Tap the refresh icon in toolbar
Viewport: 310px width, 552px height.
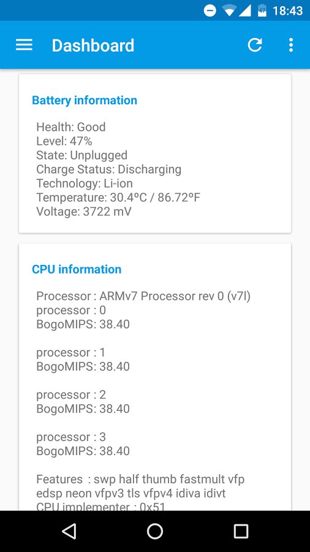click(255, 45)
